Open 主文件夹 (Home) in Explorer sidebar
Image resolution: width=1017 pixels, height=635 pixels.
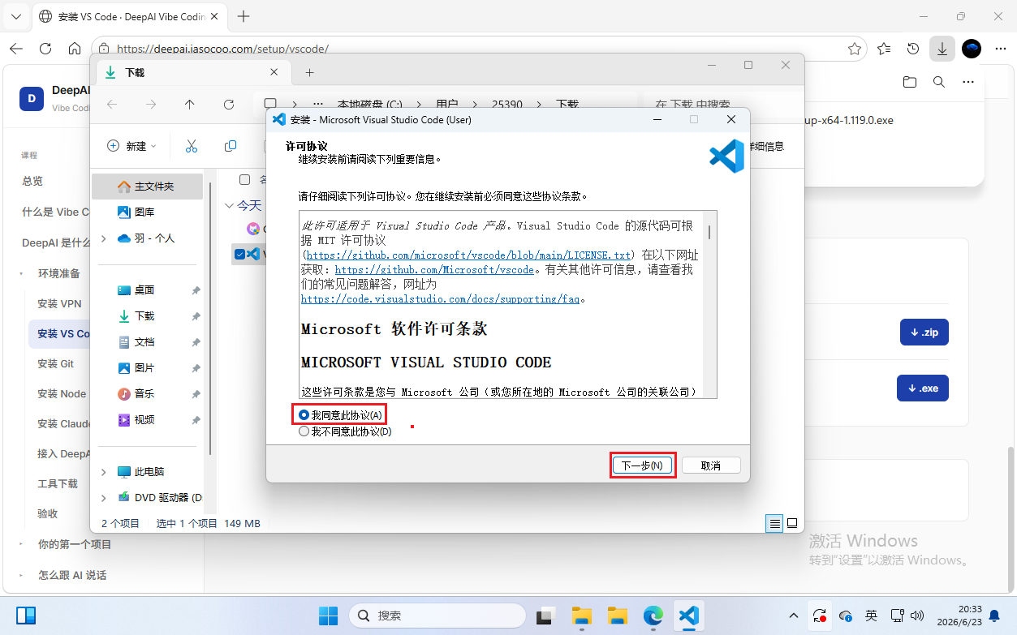tap(148, 187)
